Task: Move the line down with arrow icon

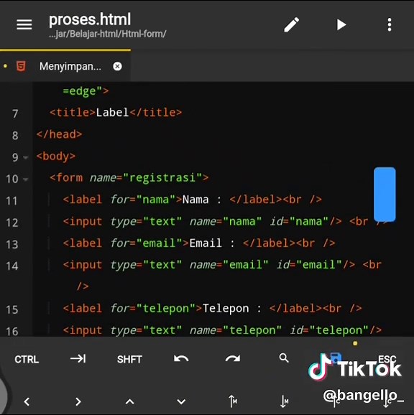Action: [284, 401]
